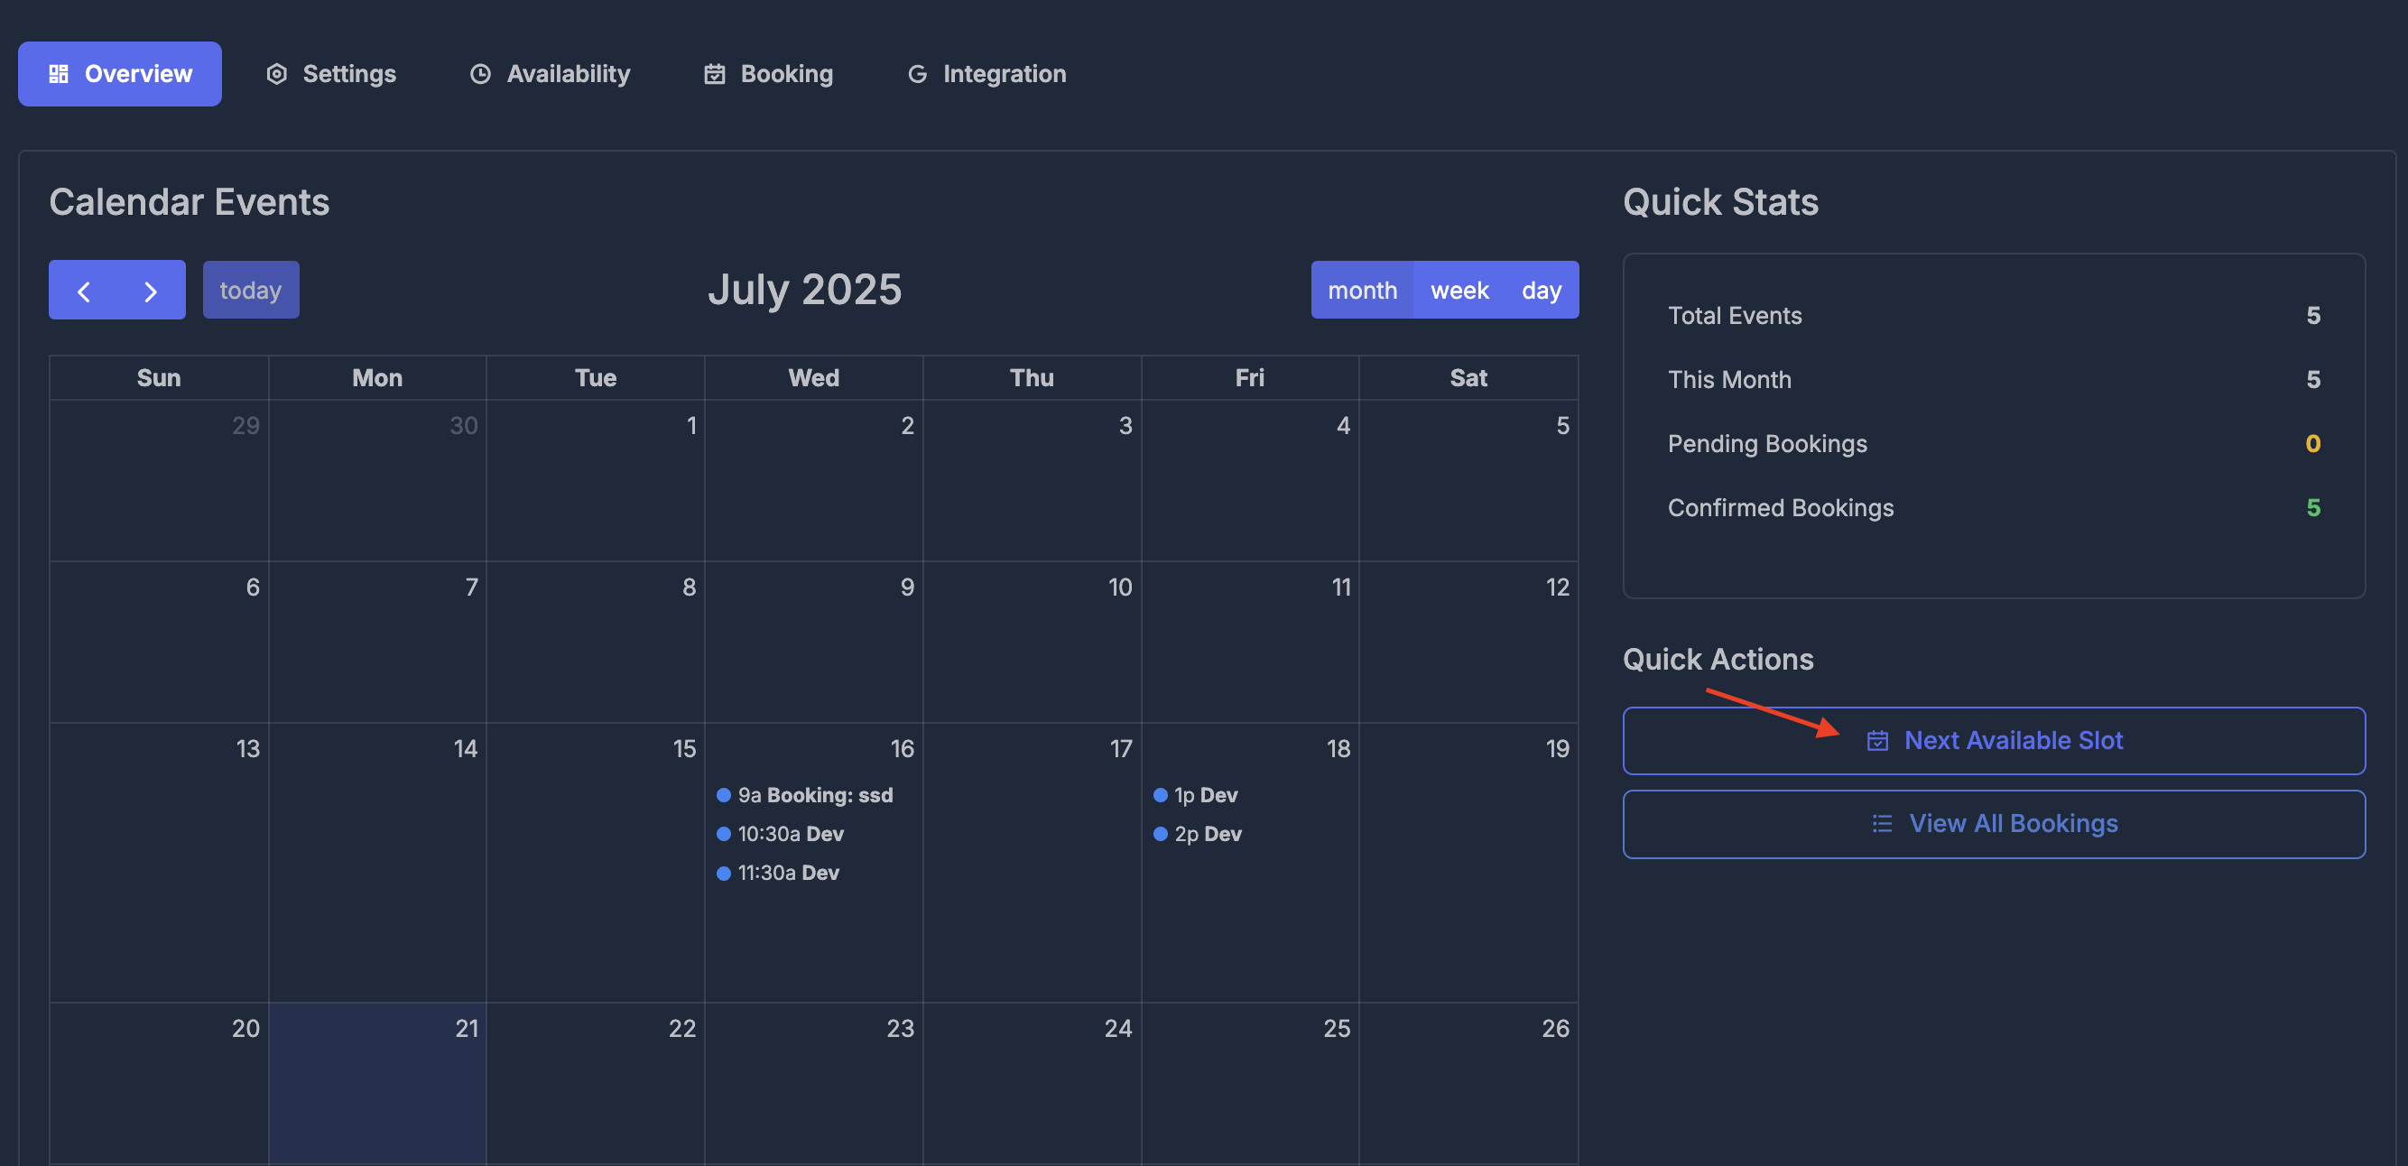
Task: Click the blue dot beside 9a Booking
Action: [724, 795]
